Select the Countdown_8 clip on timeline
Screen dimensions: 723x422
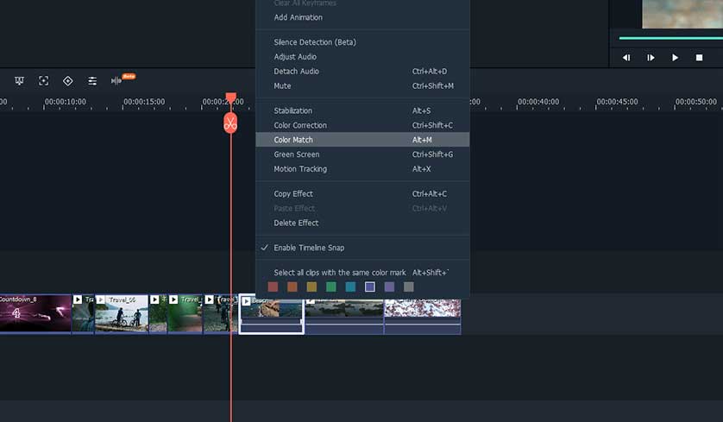(x=35, y=313)
